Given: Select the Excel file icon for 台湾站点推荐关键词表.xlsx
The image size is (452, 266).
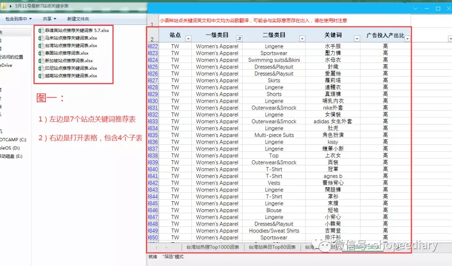Looking at the screenshot, I should [x=41, y=46].
